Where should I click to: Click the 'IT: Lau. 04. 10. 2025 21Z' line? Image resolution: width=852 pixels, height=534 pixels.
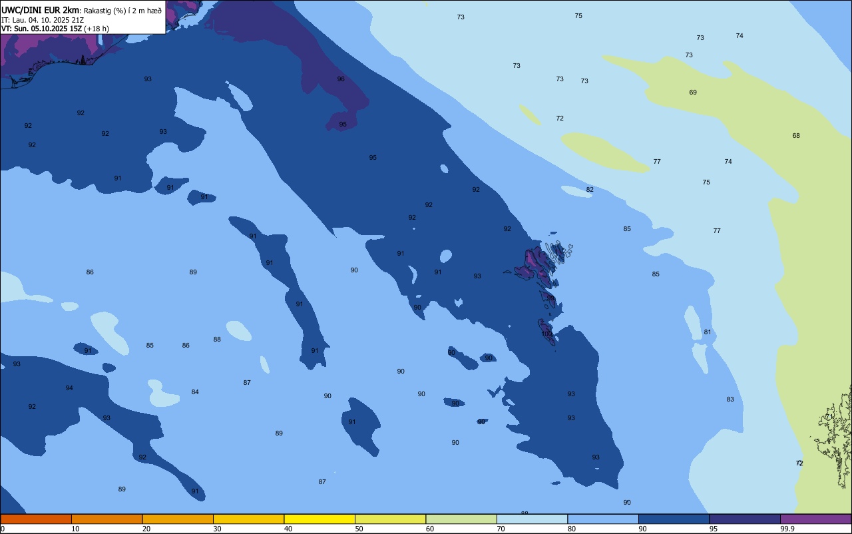tap(43, 20)
